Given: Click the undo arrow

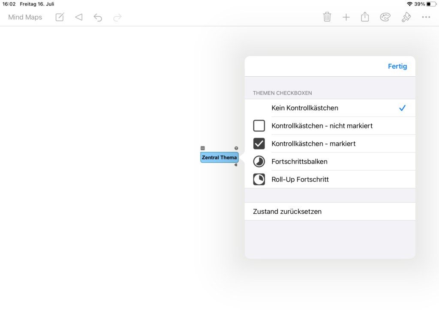Looking at the screenshot, I should point(98,17).
